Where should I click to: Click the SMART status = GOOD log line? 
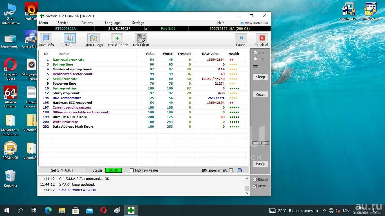pyautogui.click(x=78, y=190)
